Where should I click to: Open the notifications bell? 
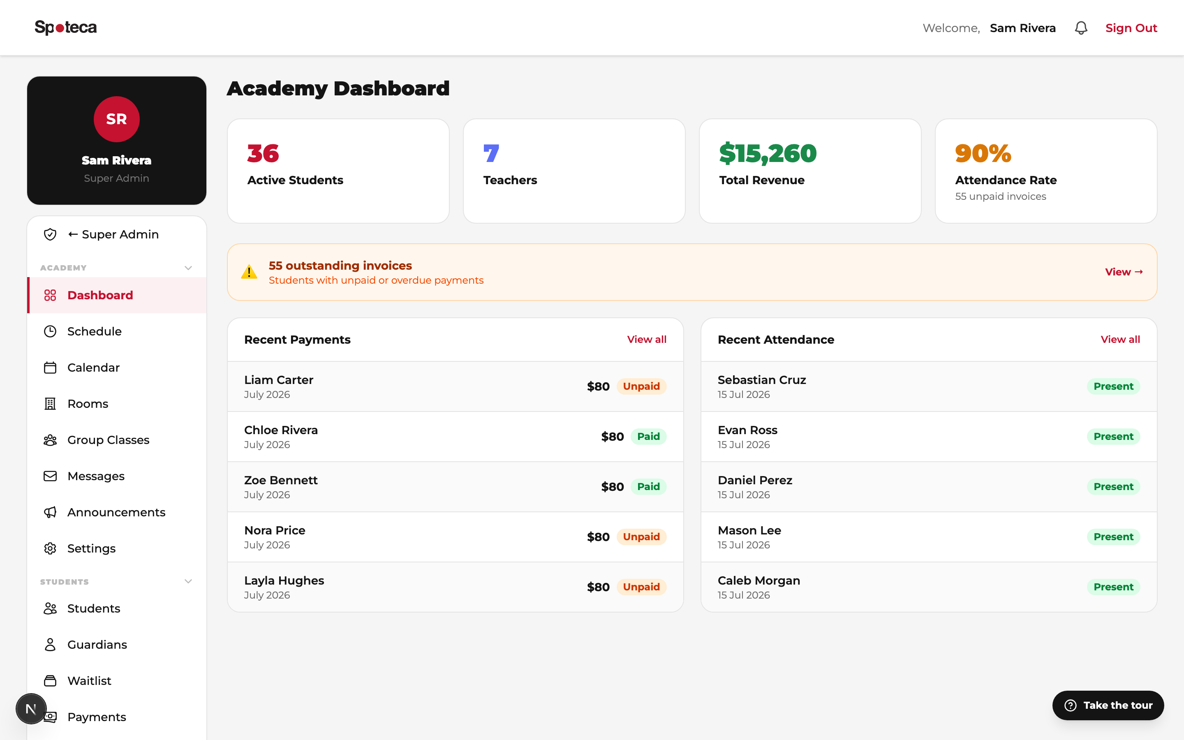coord(1081,28)
